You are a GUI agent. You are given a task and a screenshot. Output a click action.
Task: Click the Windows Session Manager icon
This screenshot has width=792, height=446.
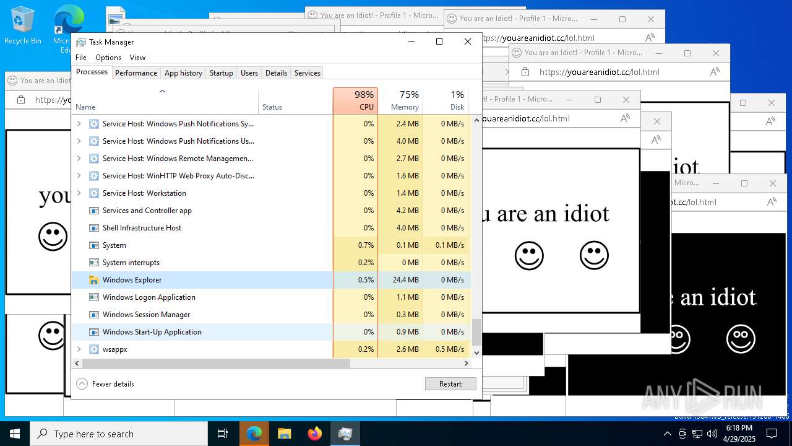[x=94, y=315]
